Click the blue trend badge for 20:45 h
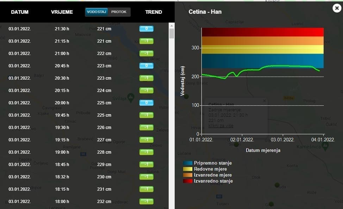The height and width of the screenshot is (209, 343). point(146,66)
